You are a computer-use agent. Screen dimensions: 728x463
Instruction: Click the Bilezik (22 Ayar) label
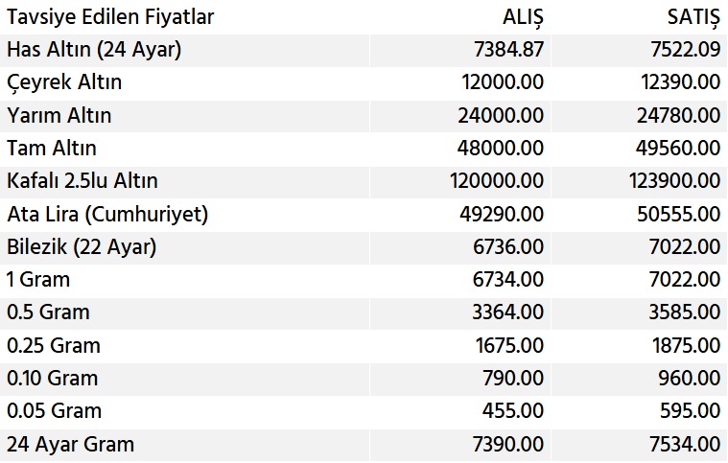(82, 247)
